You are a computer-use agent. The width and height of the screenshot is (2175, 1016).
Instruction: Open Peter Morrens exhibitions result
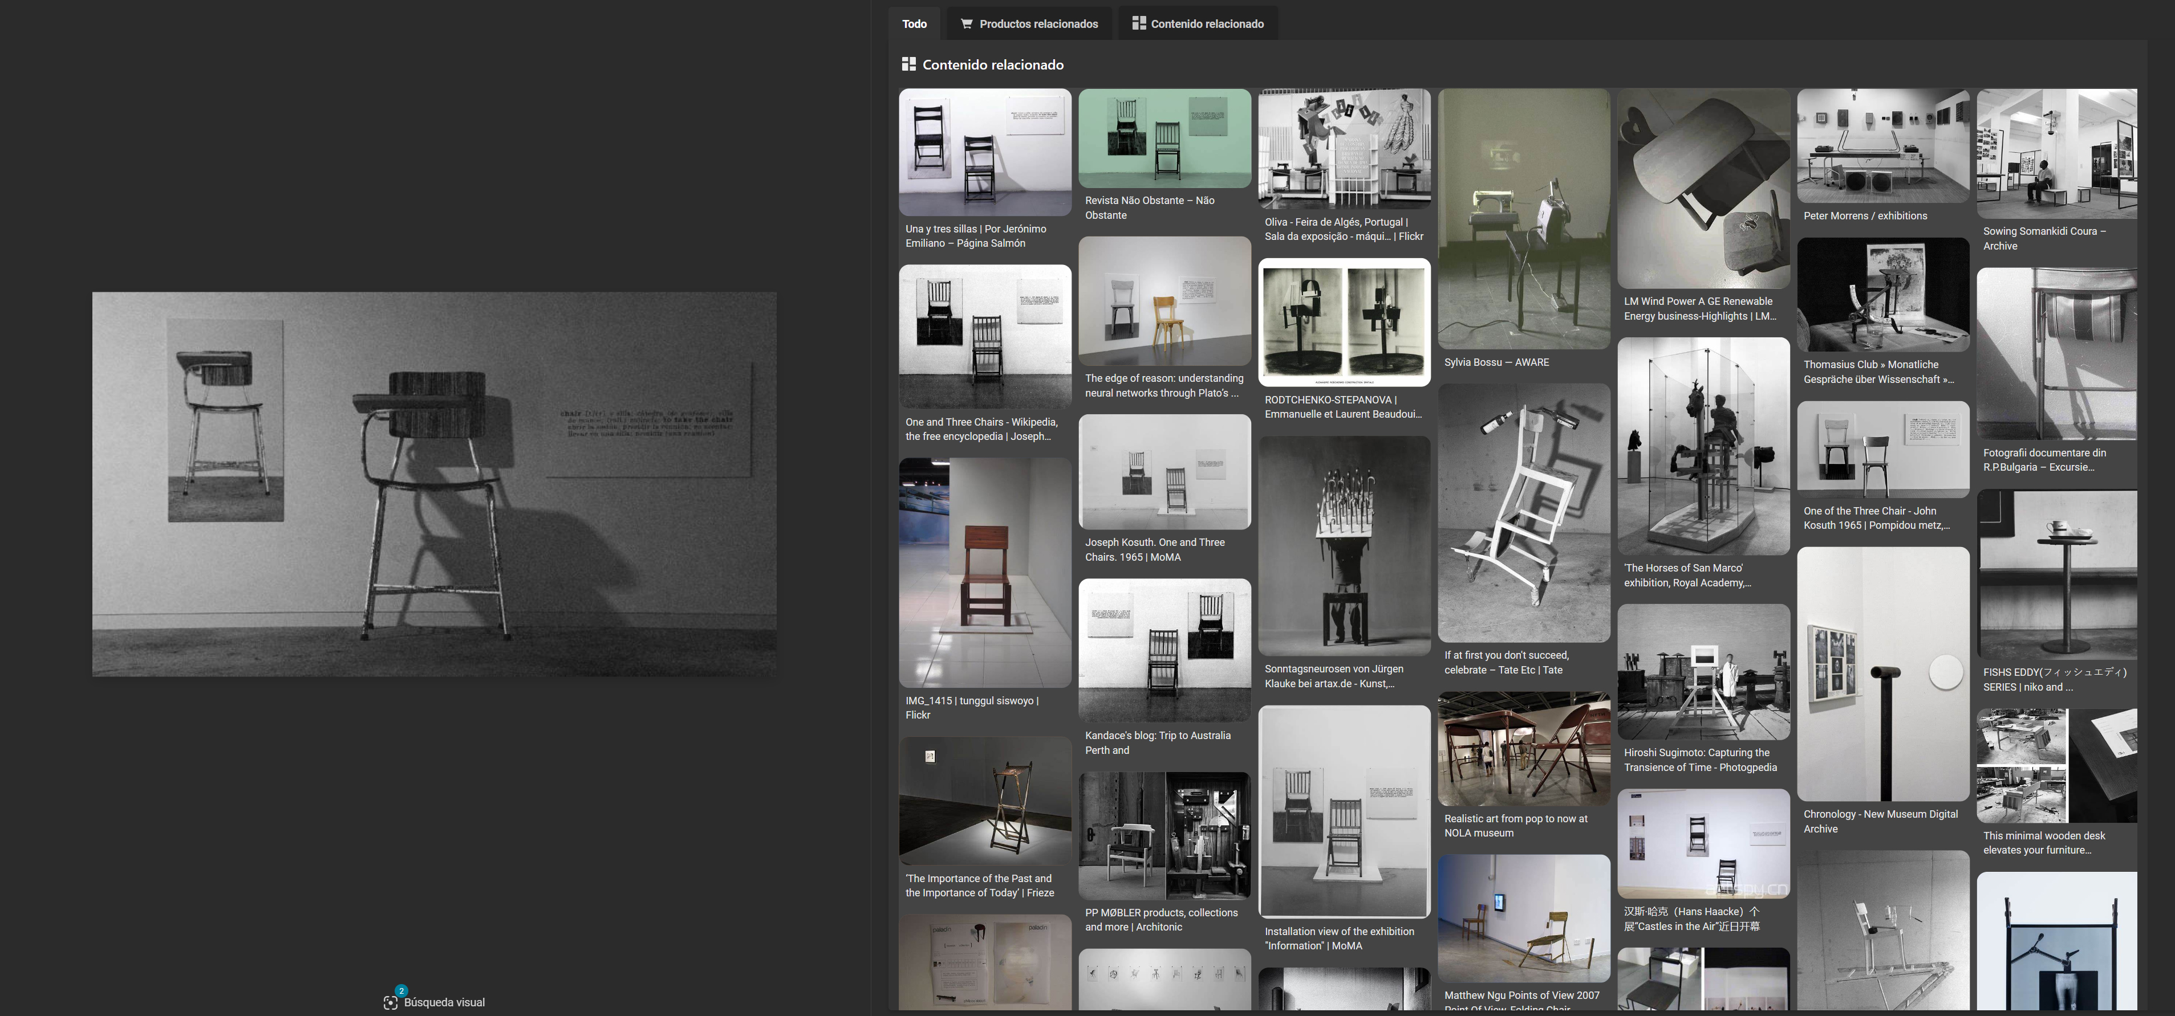coord(1864,216)
